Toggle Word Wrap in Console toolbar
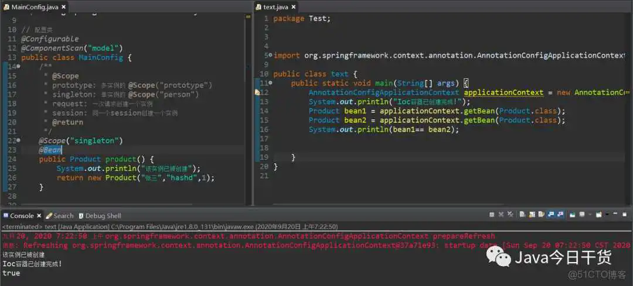This screenshot has height=286, width=633. [x=542, y=215]
